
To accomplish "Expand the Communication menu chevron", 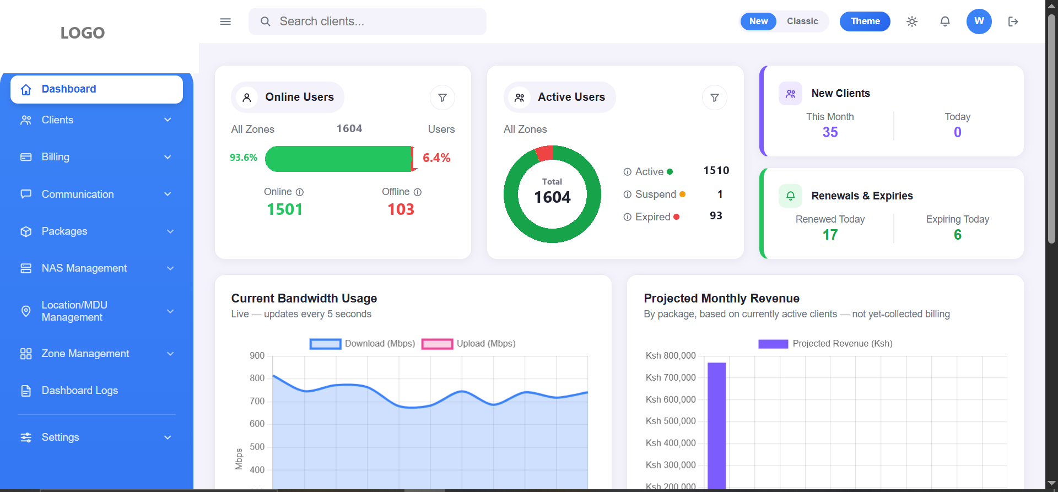I will click(168, 194).
